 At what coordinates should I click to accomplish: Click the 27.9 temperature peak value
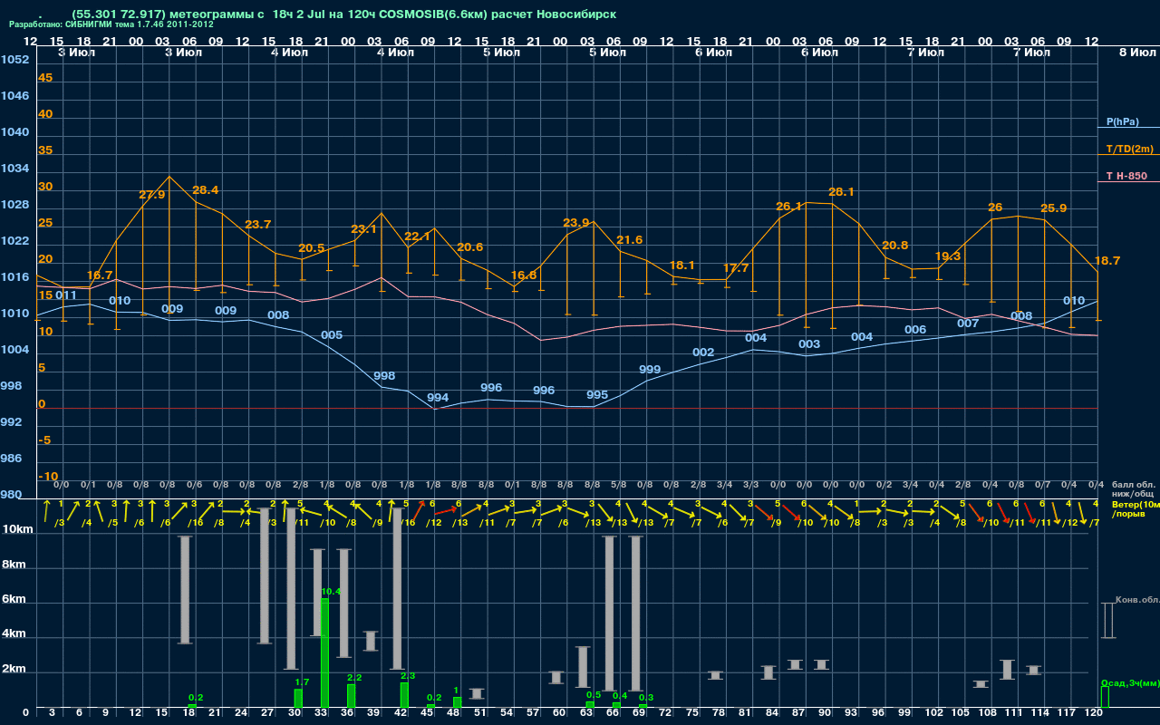(151, 195)
